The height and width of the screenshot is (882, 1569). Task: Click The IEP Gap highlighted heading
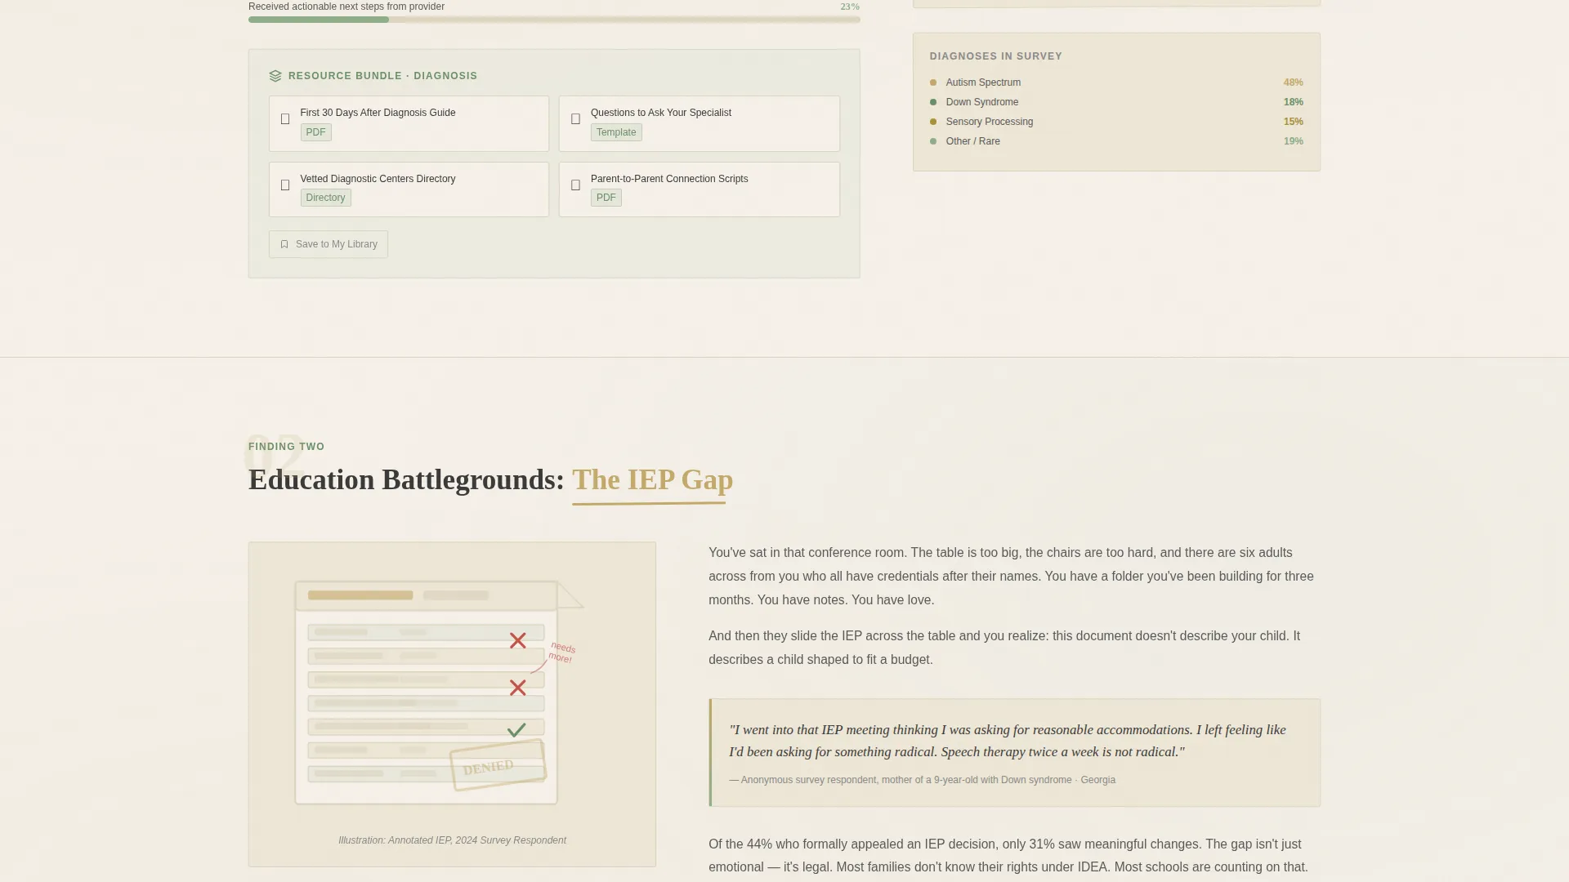[x=652, y=480]
